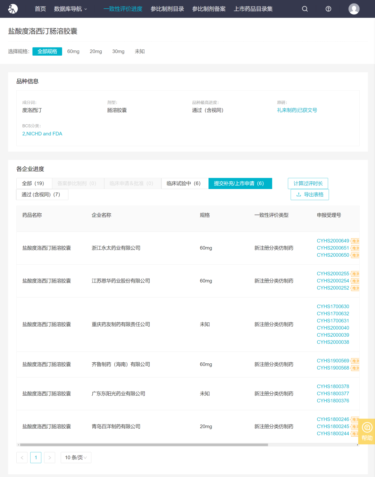Viewport: 375px width, 477px height.
Task: Open application number CYHS2000038
Action: 333,342
